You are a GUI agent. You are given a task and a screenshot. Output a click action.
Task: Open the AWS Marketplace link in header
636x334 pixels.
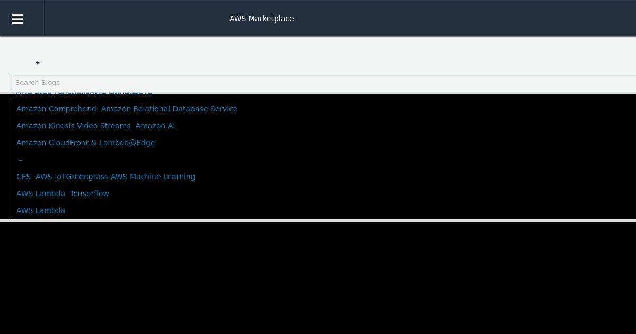pos(261,19)
